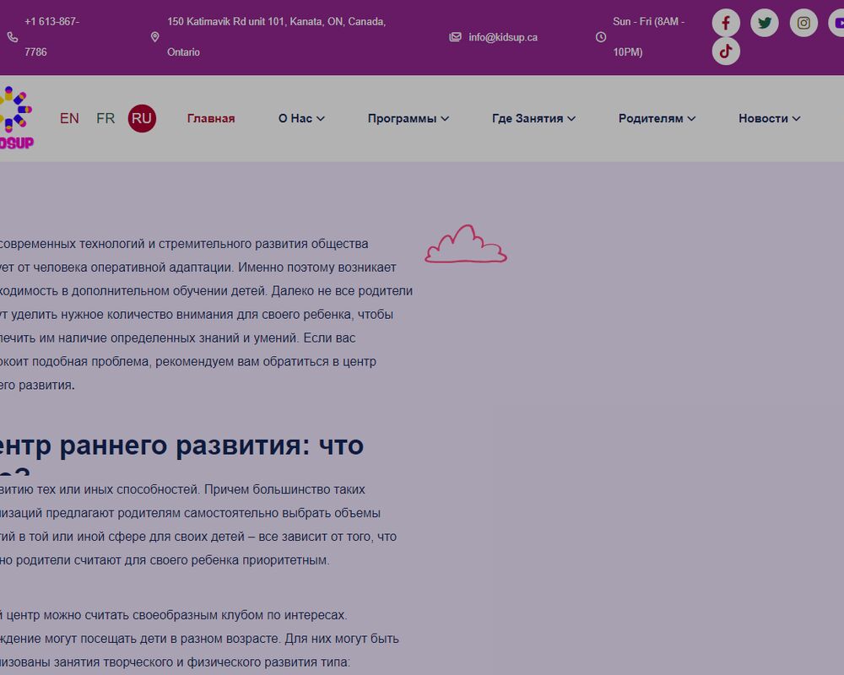The height and width of the screenshot is (675, 844).
Task: Expand the Новости dropdown
Action: [x=769, y=118]
